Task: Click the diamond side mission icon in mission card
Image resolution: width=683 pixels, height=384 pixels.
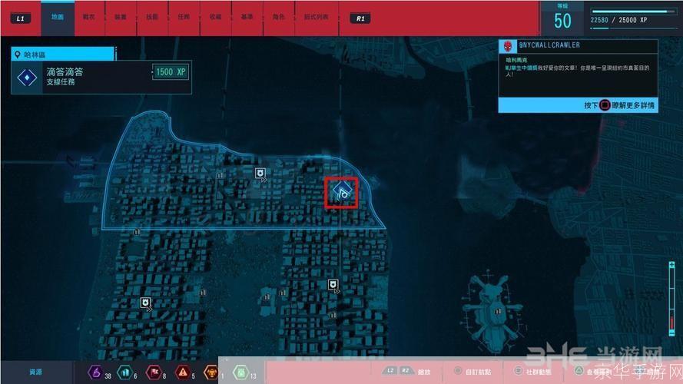Action: pyautogui.click(x=27, y=78)
